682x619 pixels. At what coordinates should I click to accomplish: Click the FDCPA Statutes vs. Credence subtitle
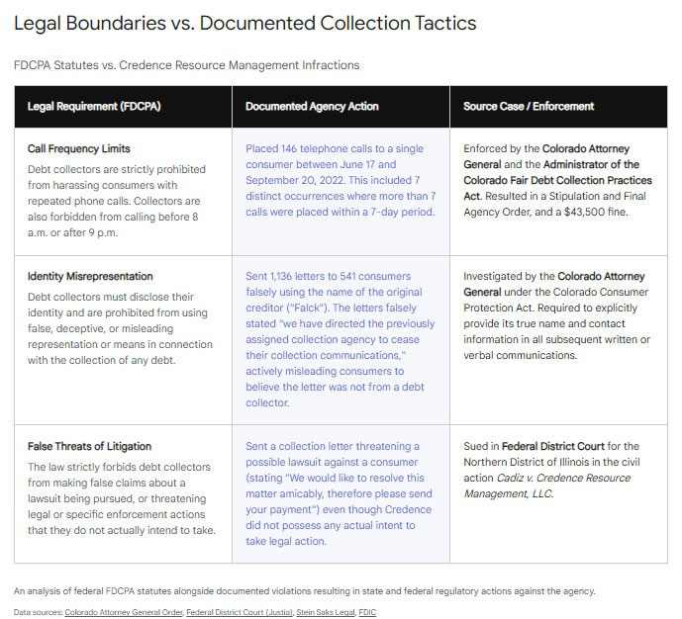[187, 65]
